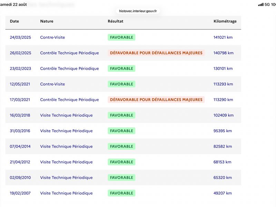Image resolution: width=276 pixels, height=207 pixels.
Task: Click the 02/09/2010 date entry
Action: point(20,178)
